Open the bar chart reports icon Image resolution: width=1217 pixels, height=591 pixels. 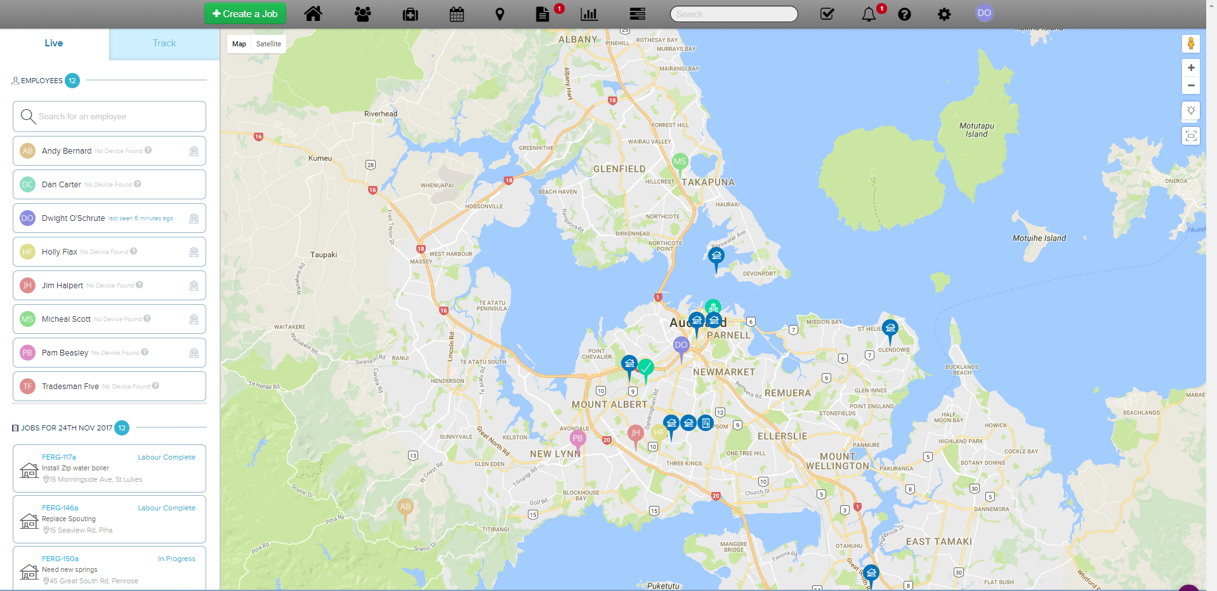coord(589,14)
